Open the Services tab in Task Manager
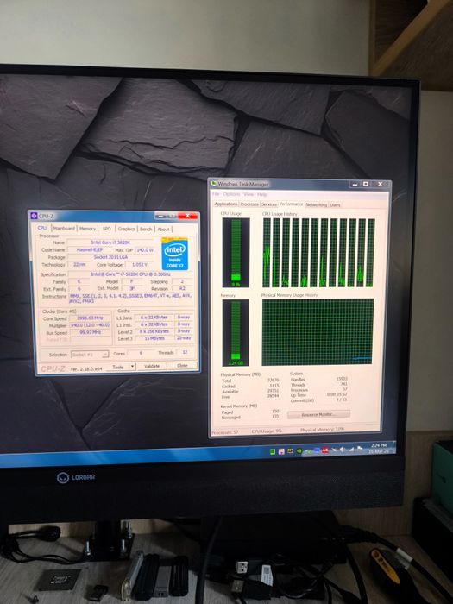Screen dimensions: 453x604 (269, 204)
